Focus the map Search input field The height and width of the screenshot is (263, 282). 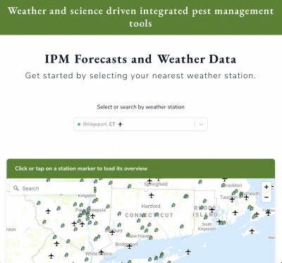(51, 188)
